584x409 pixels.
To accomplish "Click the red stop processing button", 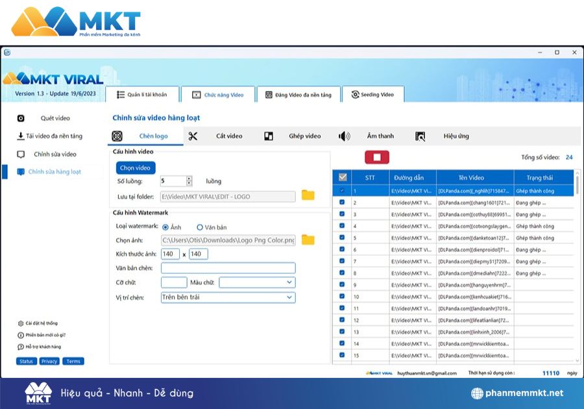I will [x=377, y=157].
